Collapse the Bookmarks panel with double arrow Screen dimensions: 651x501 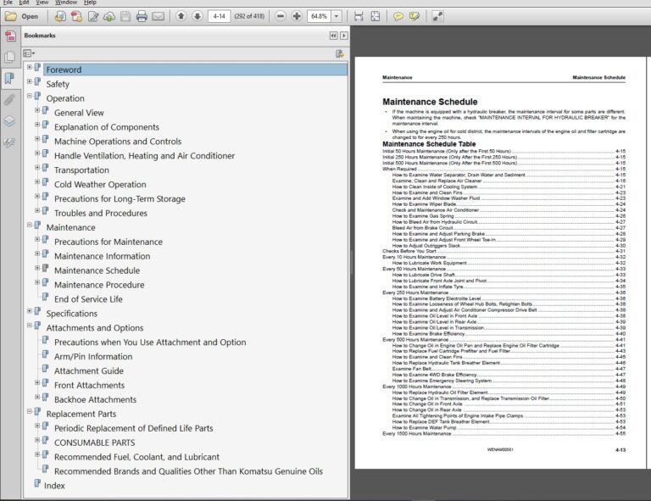(333, 36)
